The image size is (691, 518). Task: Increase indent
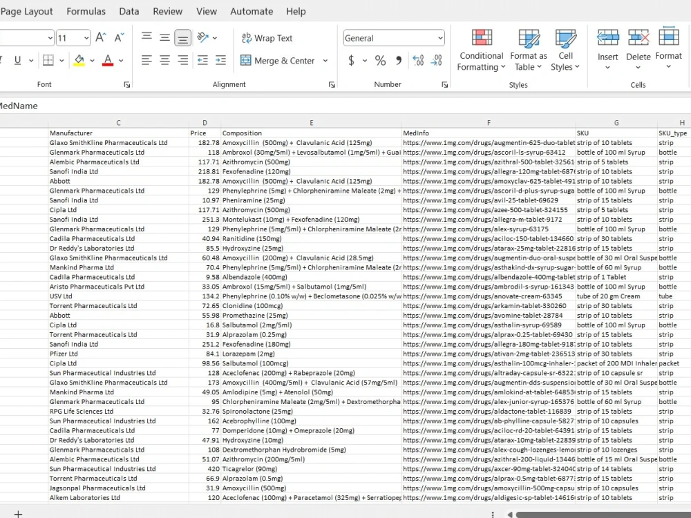[220, 60]
